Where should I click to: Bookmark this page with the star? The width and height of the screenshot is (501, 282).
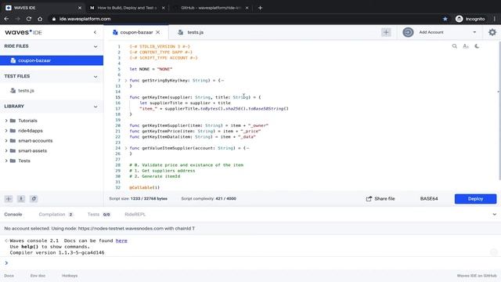[x=445, y=19]
